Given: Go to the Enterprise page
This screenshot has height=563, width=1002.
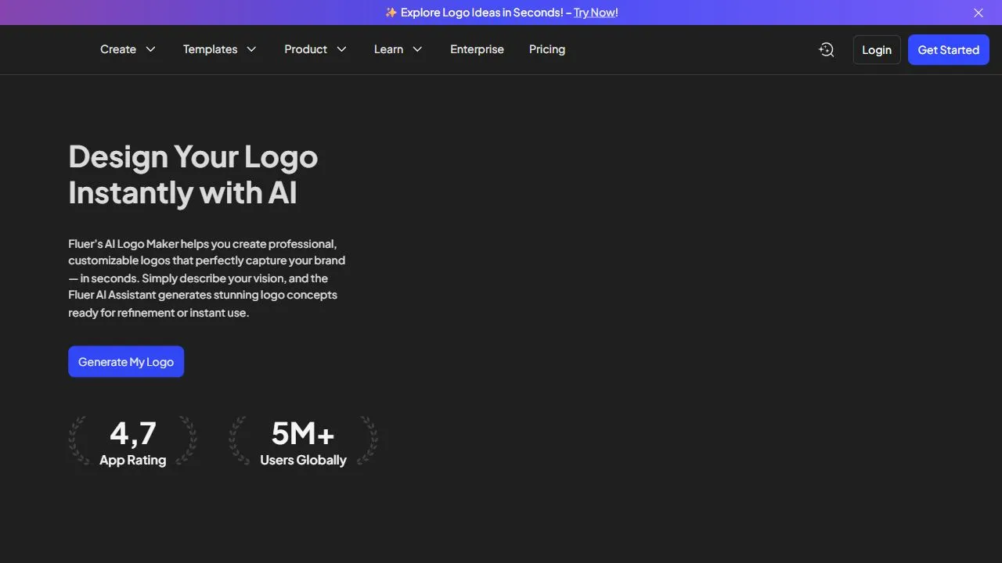Looking at the screenshot, I should [x=477, y=49].
